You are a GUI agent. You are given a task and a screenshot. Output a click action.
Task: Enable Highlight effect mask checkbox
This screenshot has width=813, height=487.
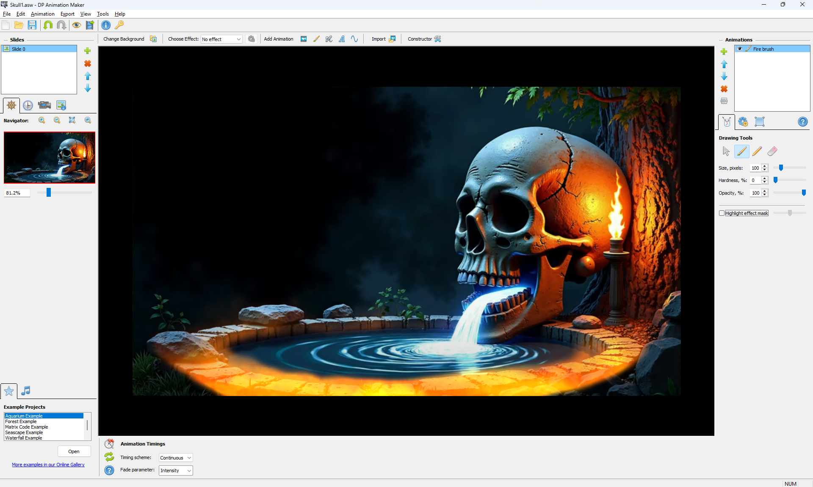pos(722,213)
